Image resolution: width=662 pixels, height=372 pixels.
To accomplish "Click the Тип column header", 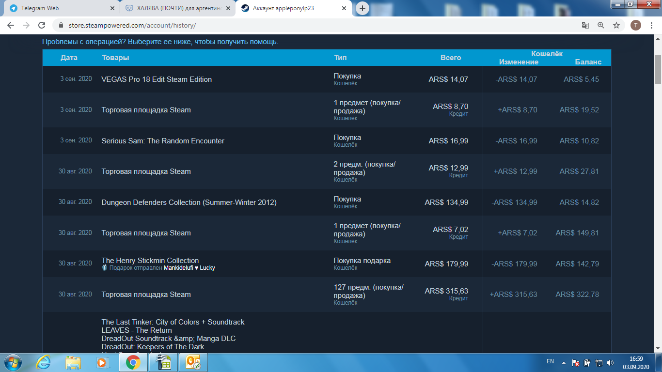I will [x=340, y=58].
